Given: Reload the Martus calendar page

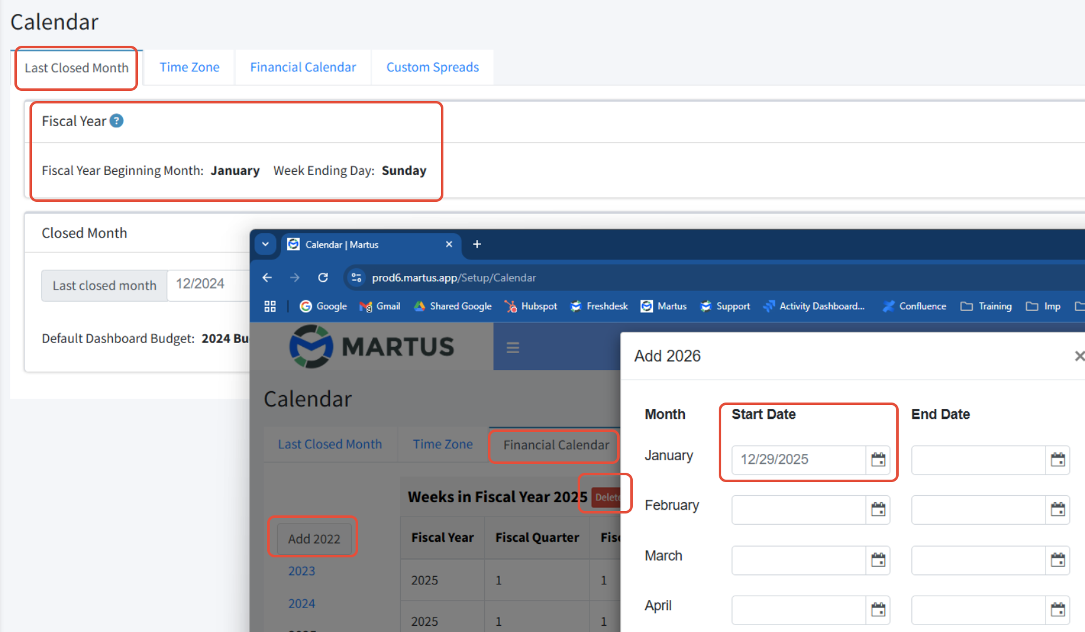Looking at the screenshot, I should coord(323,277).
